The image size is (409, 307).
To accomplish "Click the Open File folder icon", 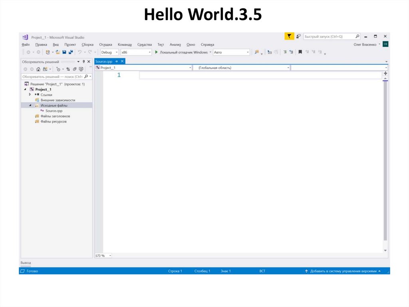I will click(58, 52).
